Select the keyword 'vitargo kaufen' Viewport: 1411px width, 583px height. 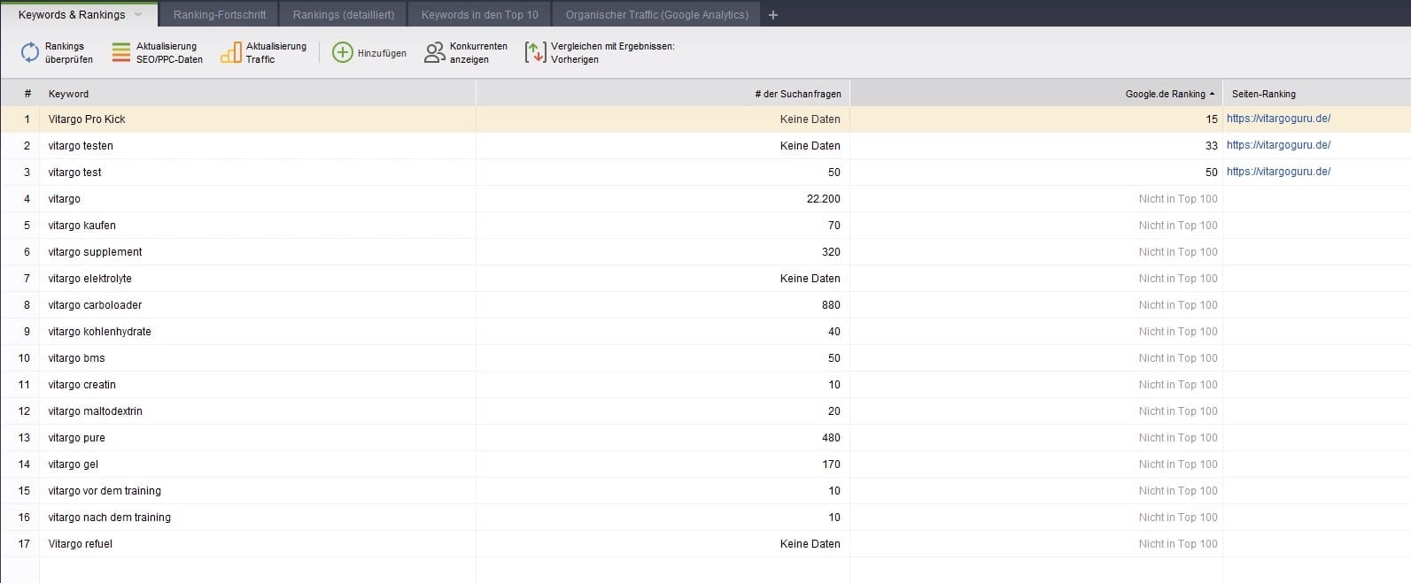pos(81,226)
